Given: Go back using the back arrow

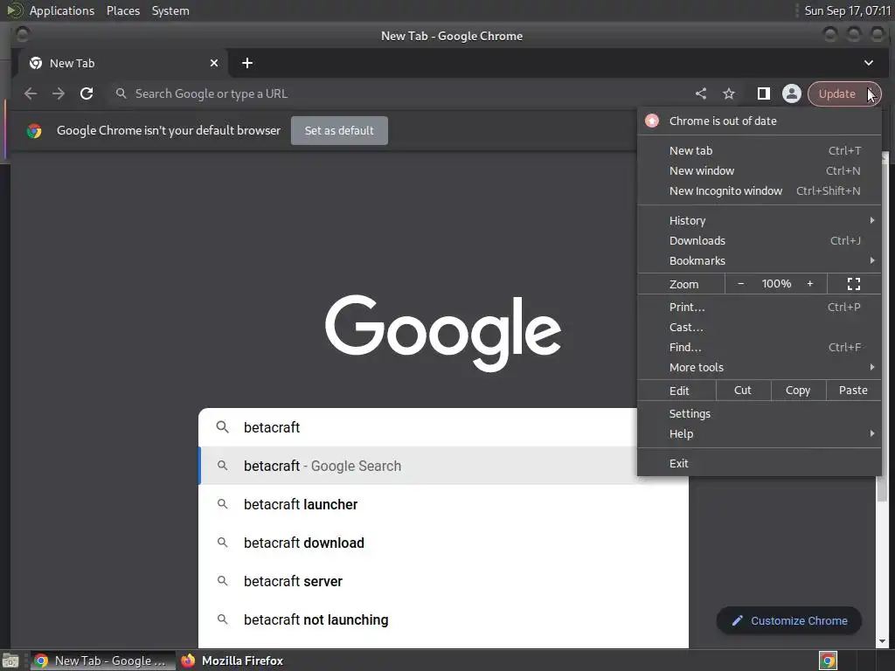Looking at the screenshot, I should tap(31, 93).
